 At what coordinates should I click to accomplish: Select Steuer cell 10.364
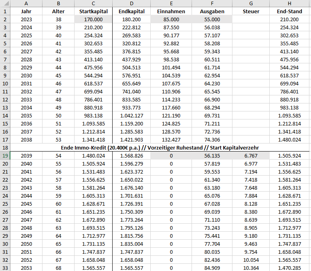(x=251, y=268)
